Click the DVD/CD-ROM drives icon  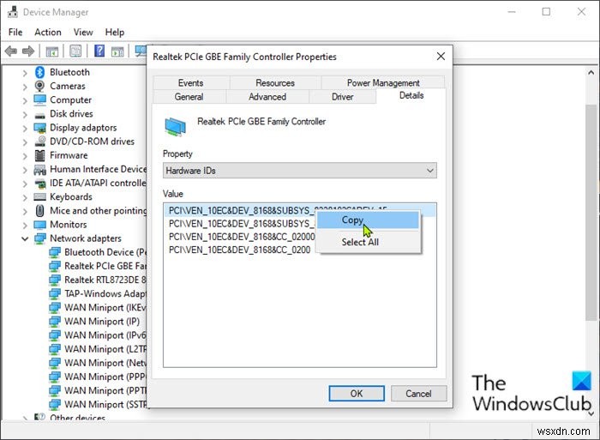pyautogui.click(x=39, y=142)
